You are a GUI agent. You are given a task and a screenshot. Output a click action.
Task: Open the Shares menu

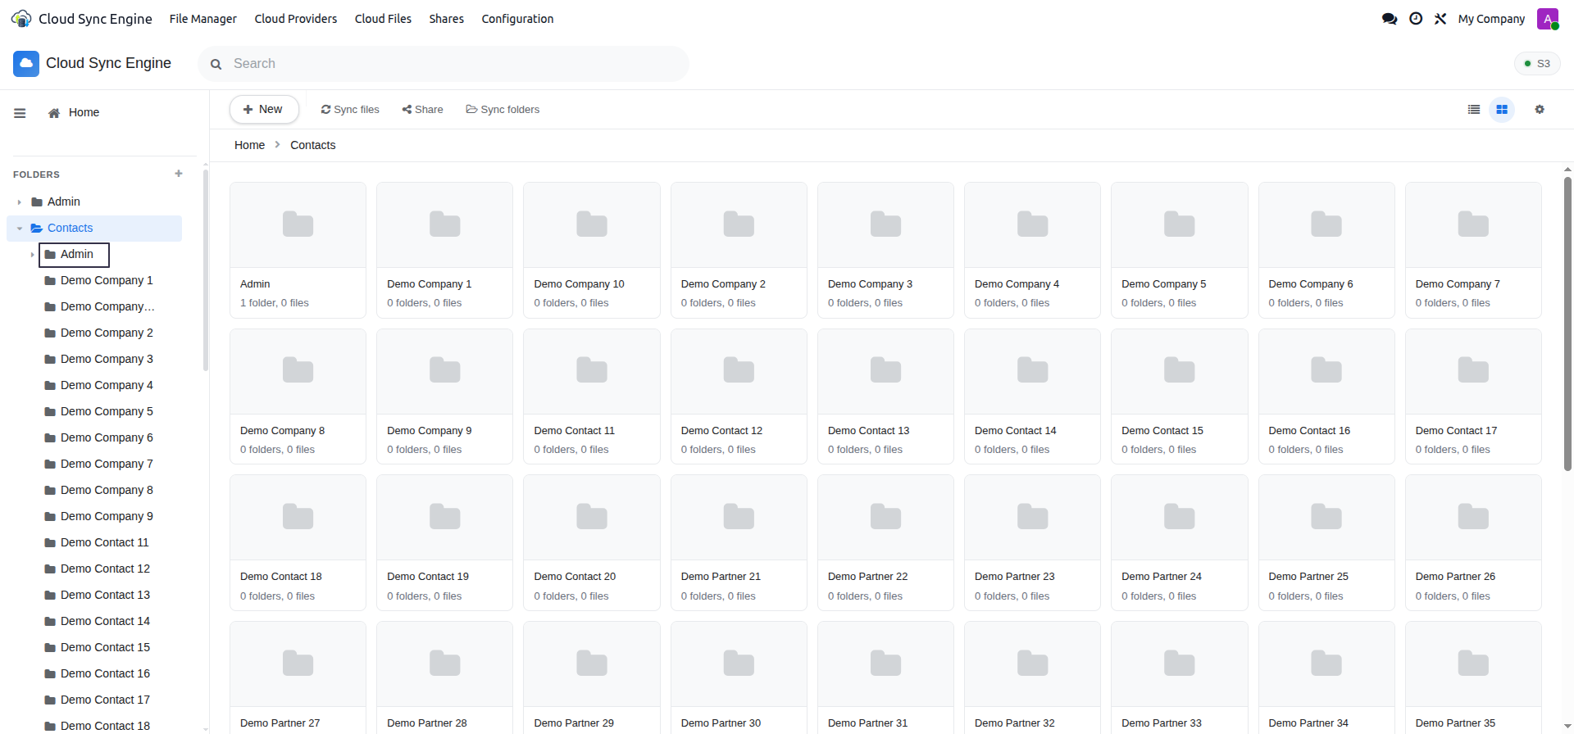click(447, 19)
